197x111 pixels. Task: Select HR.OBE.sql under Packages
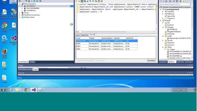click(173, 29)
